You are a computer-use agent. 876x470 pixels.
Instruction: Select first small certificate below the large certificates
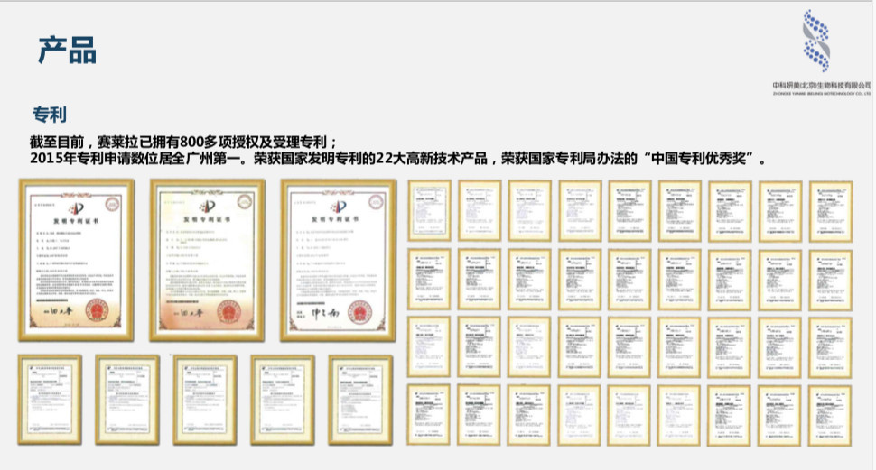point(50,400)
